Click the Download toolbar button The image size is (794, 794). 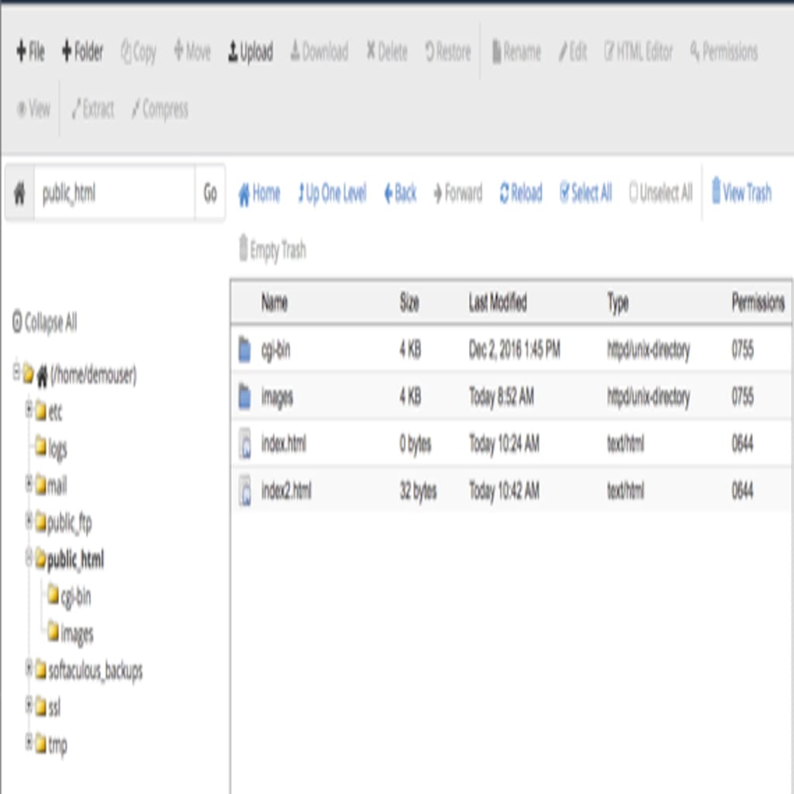[319, 52]
